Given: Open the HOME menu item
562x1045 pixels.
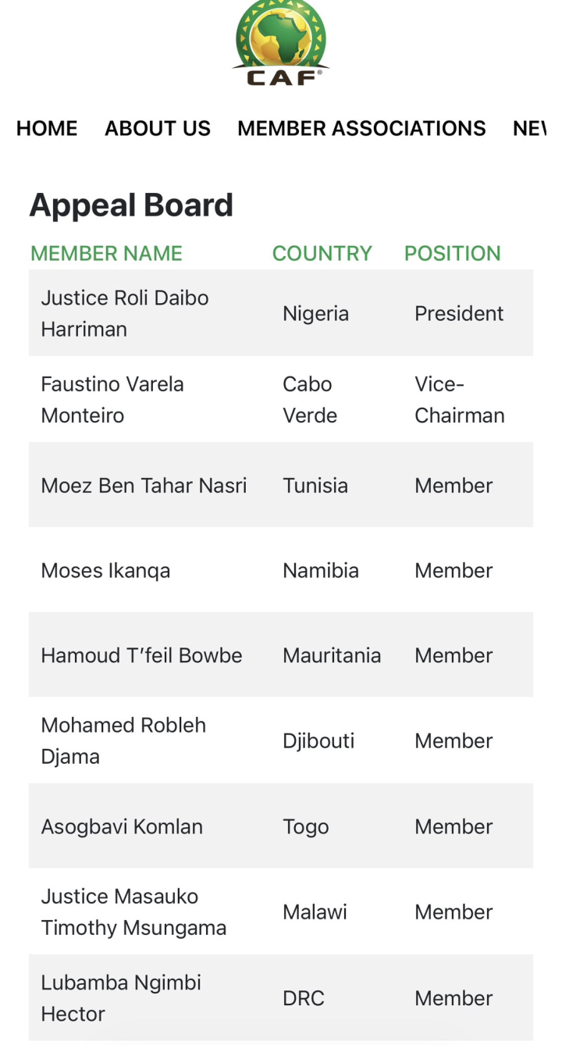Looking at the screenshot, I should point(47,128).
